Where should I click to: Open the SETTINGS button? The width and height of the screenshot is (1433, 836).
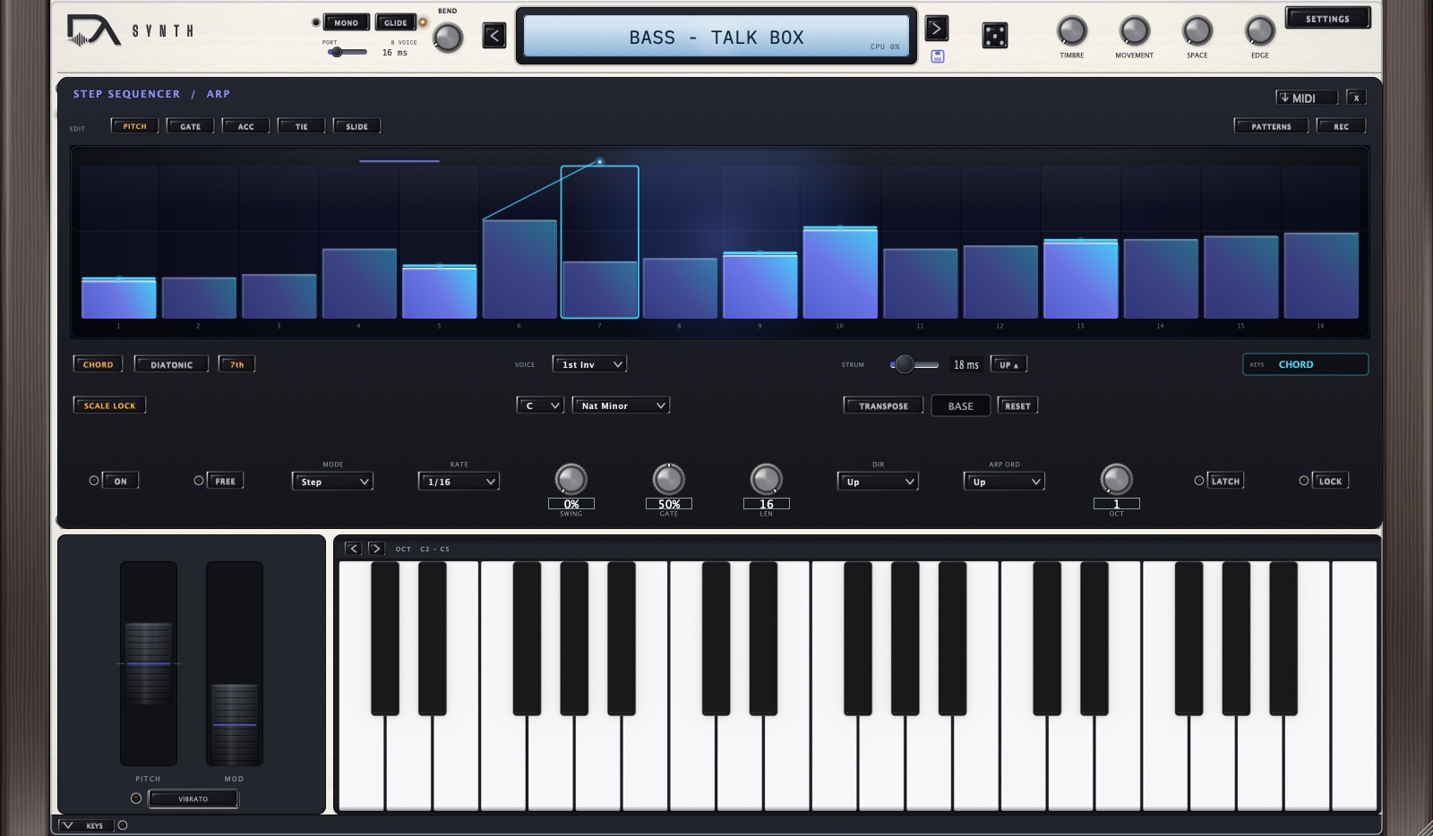pos(1327,19)
